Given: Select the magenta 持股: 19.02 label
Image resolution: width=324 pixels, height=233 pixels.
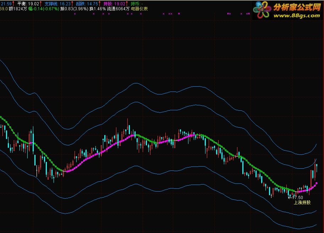Looking at the screenshot, I should (x=114, y=4).
